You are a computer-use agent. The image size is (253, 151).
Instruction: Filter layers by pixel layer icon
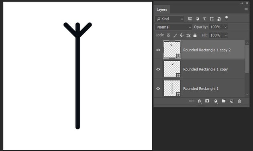190,19
